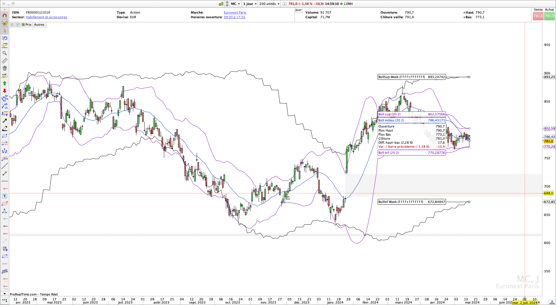Toggle the chain link chart grouping
This screenshot has height=305, width=556.
tap(227, 4)
